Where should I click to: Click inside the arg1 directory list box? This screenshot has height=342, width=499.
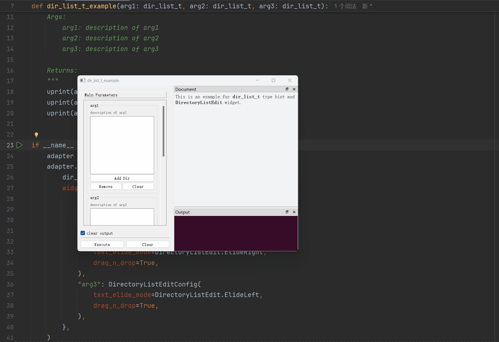tap(122, 145)
